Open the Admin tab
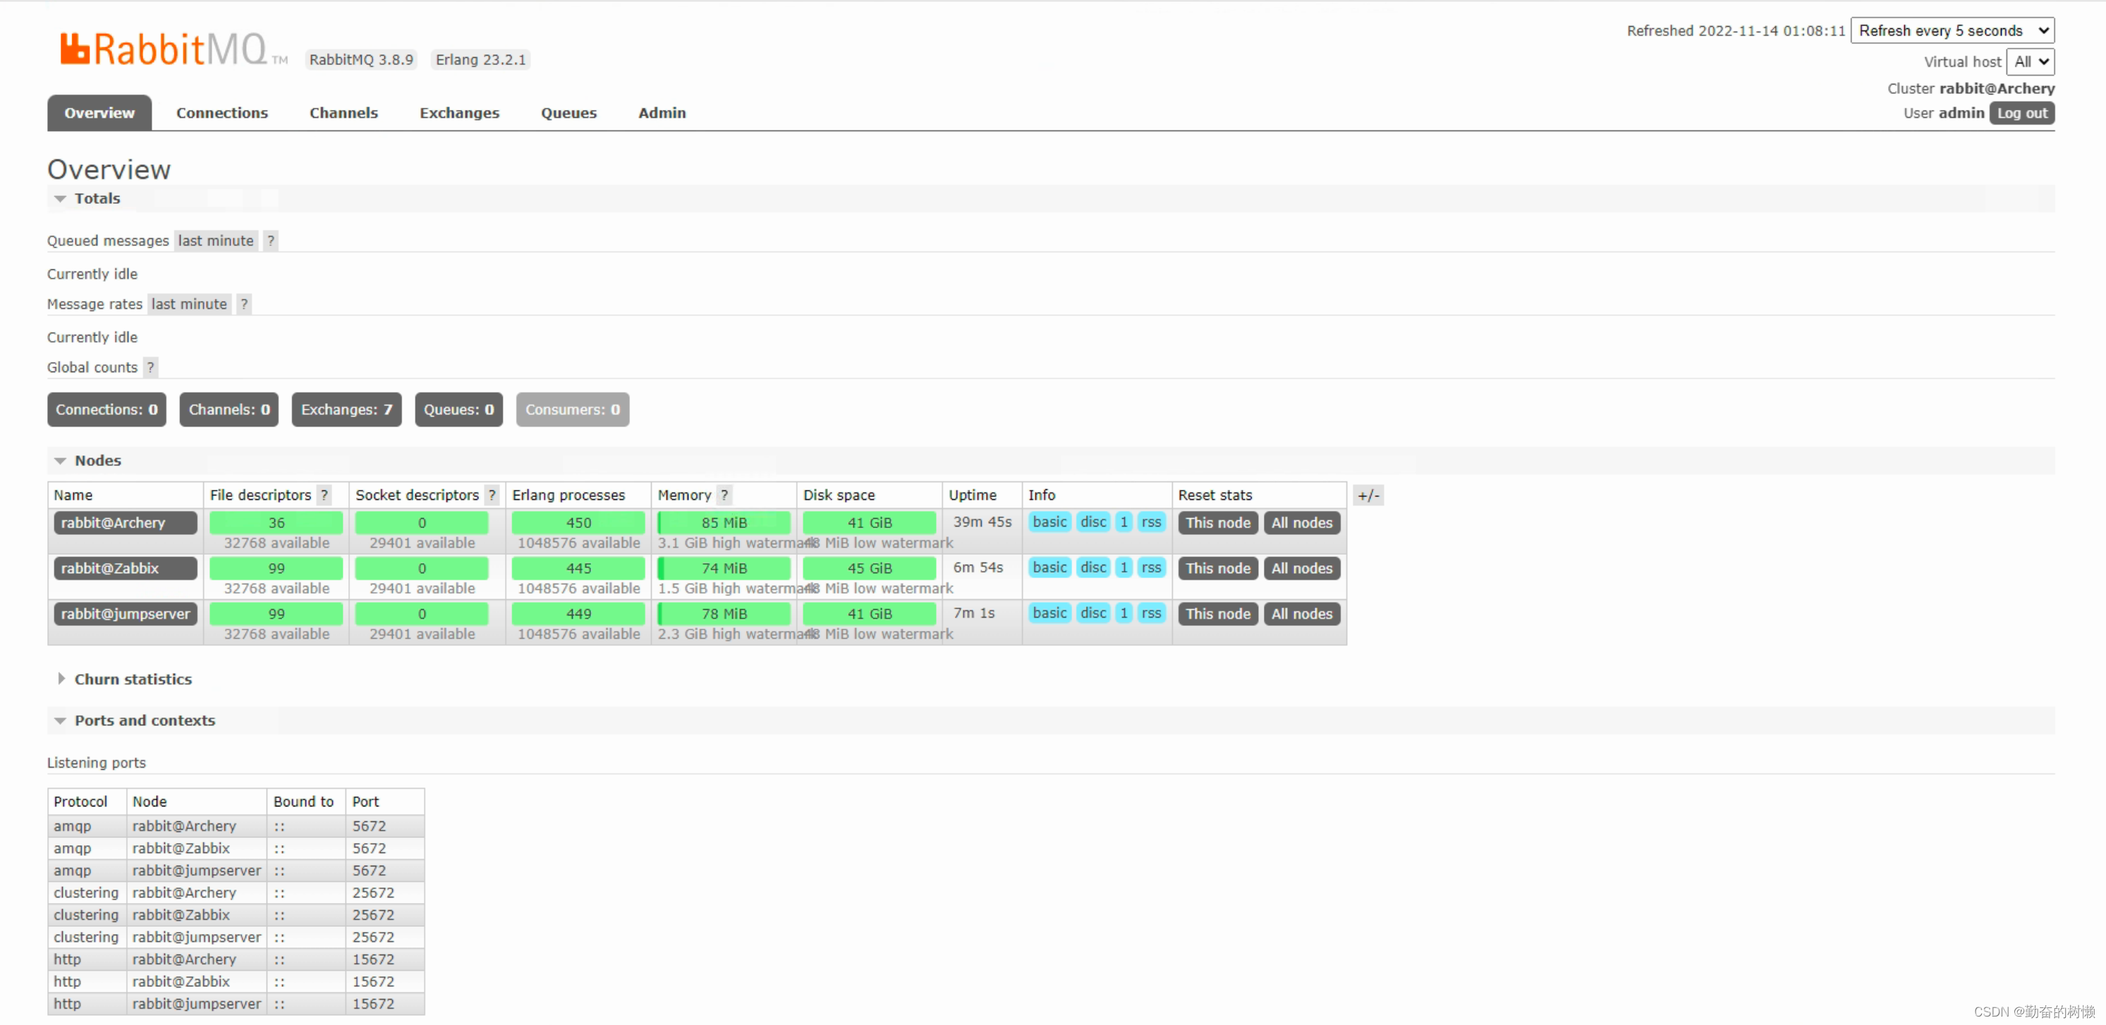 (x=662, y=113)
